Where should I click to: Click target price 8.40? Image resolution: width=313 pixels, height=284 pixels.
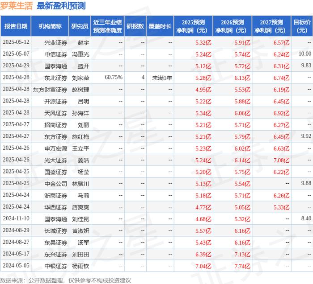coord(306,218)
